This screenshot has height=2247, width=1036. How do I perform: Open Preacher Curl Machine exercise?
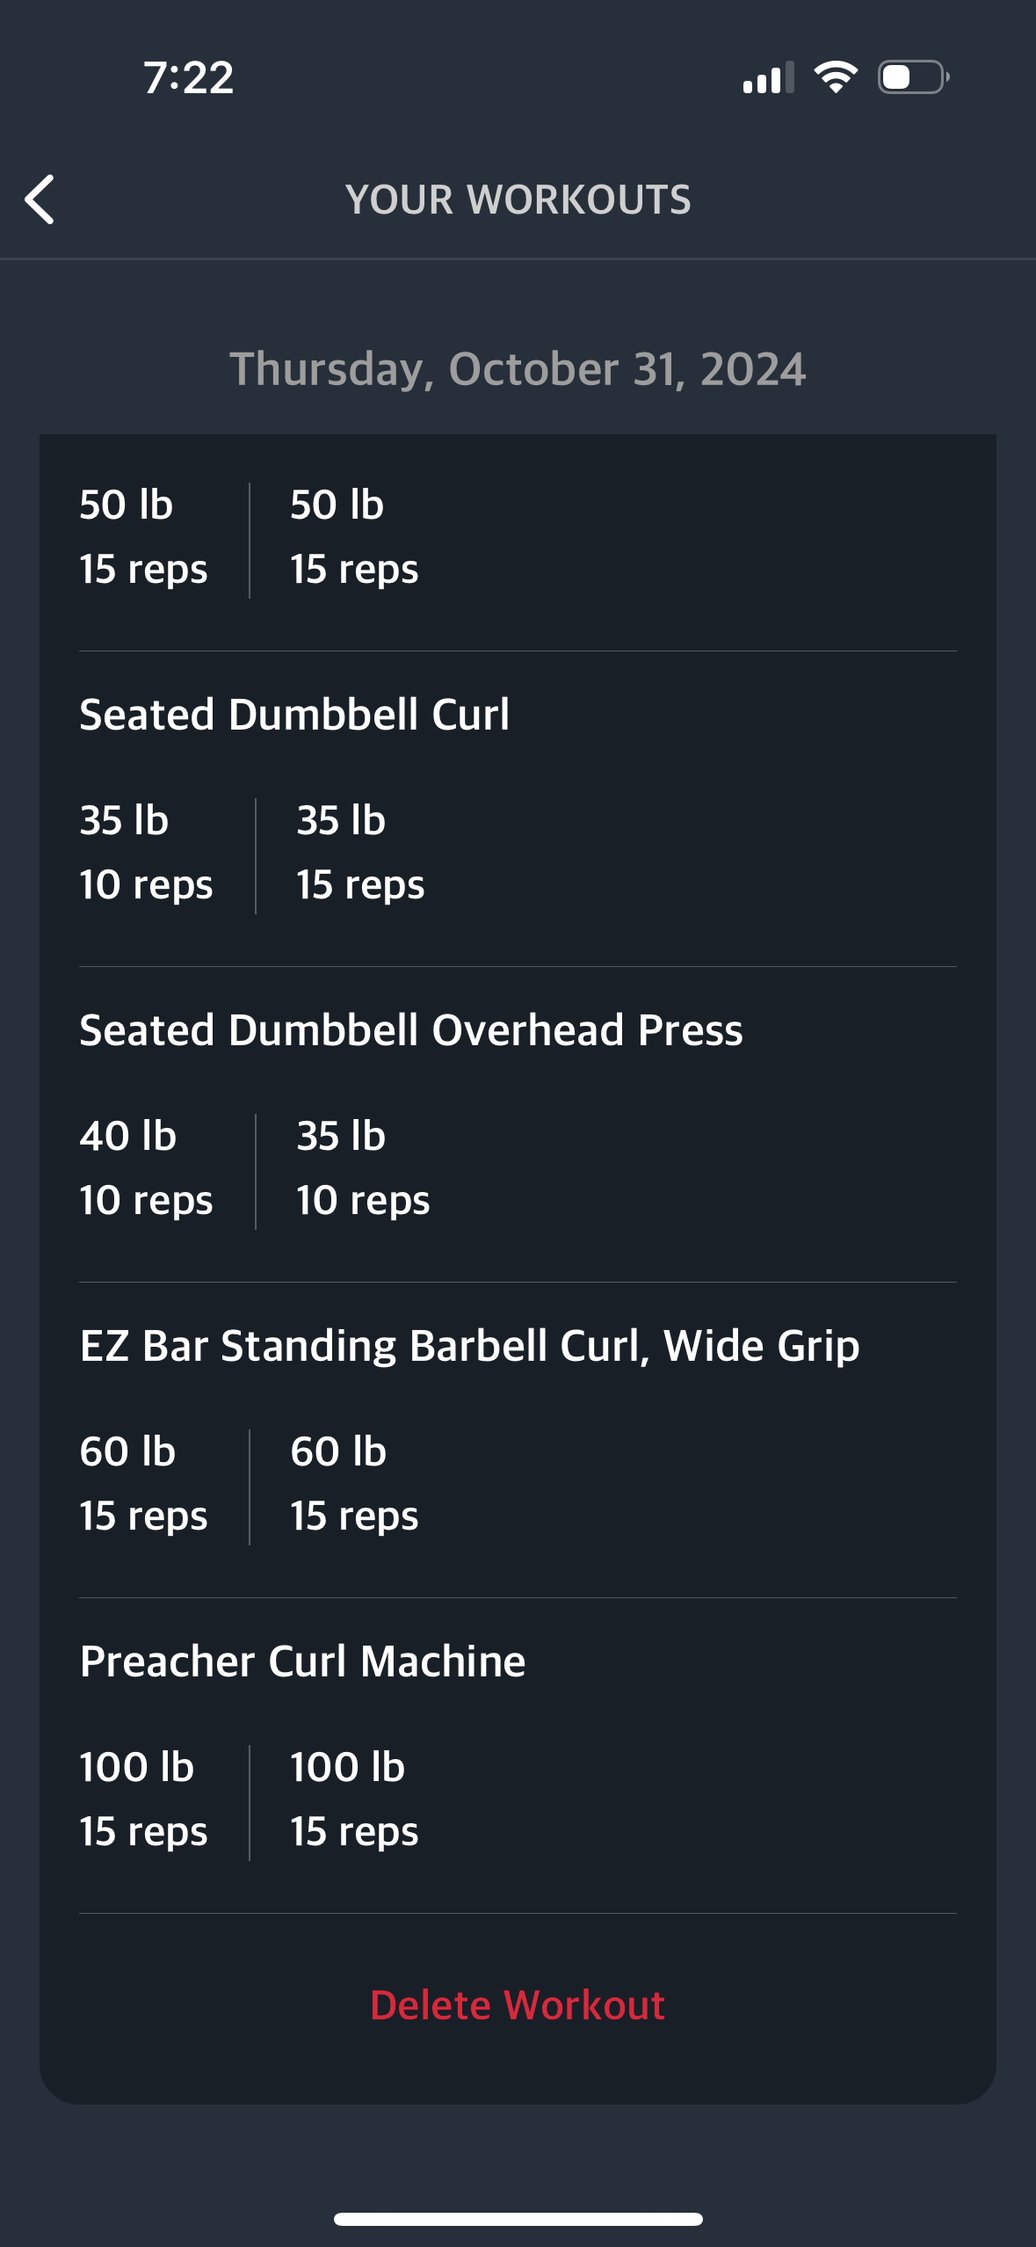point(302,1661)
